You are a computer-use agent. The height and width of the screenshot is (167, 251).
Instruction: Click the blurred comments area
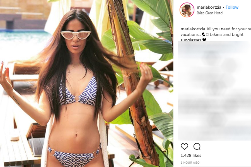click(214, 91)
